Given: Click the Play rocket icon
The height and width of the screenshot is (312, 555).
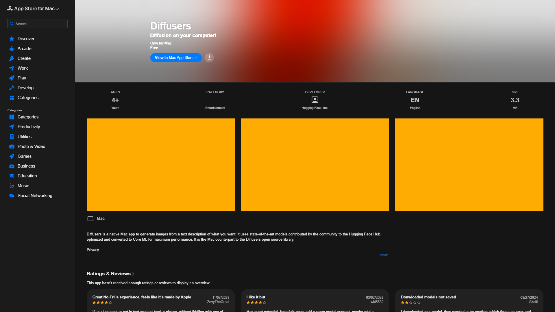Looking at the screenshot, I should (12, 78).
